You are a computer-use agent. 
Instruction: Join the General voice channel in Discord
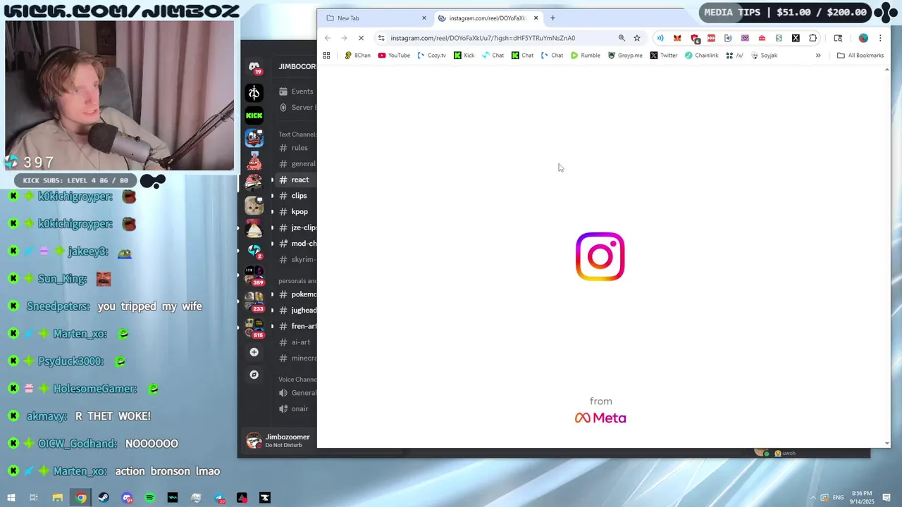[x=296, y=393]
